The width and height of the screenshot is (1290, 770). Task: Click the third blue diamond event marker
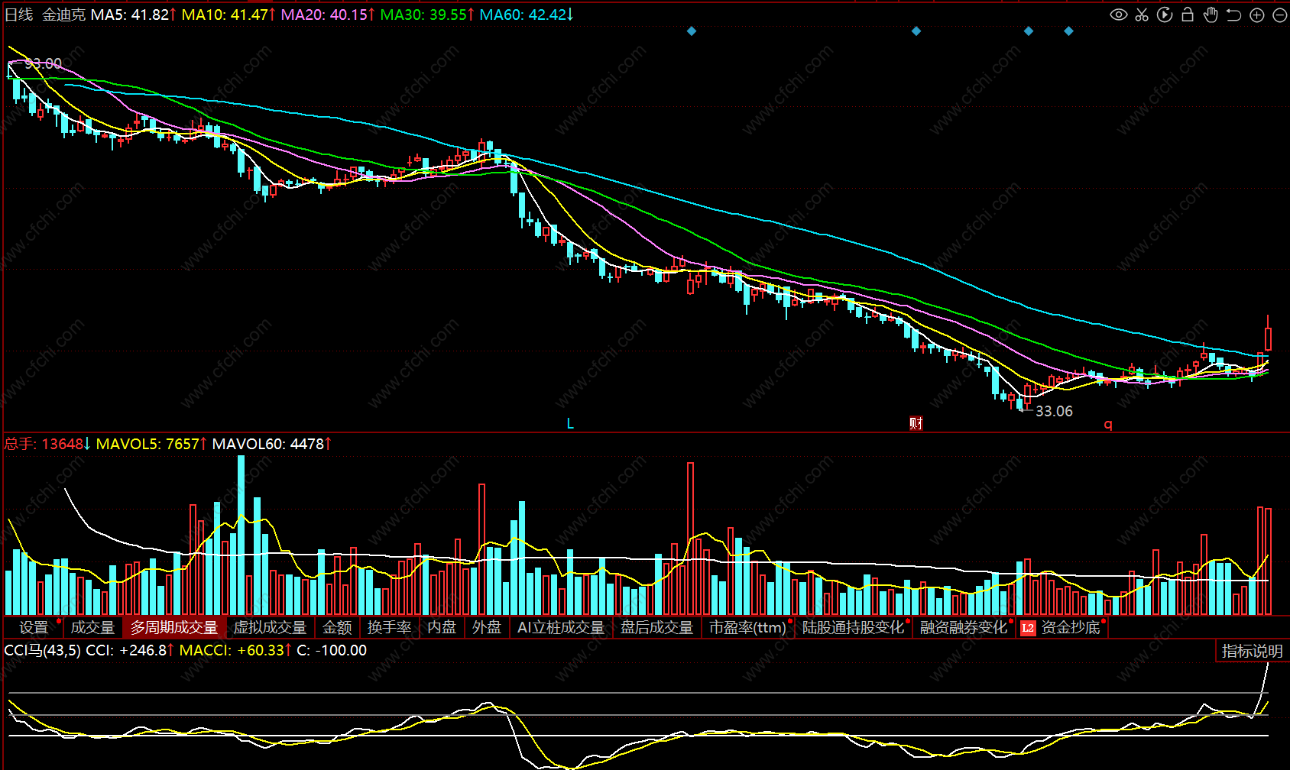[x=1029, y=31]
